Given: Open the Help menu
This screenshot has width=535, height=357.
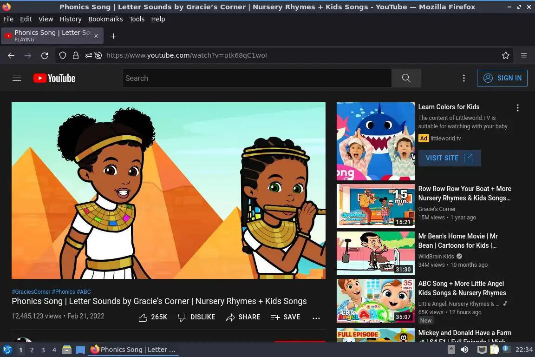Looking at the screenshot, I should [158, 19].
